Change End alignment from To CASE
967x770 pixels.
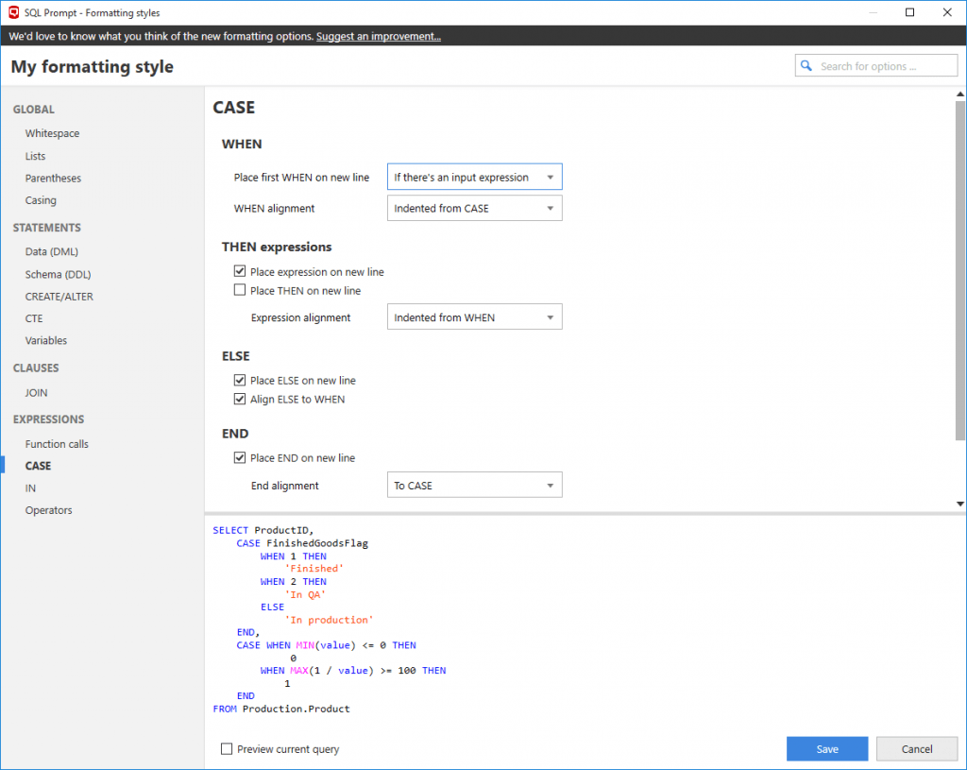[474, 484]
